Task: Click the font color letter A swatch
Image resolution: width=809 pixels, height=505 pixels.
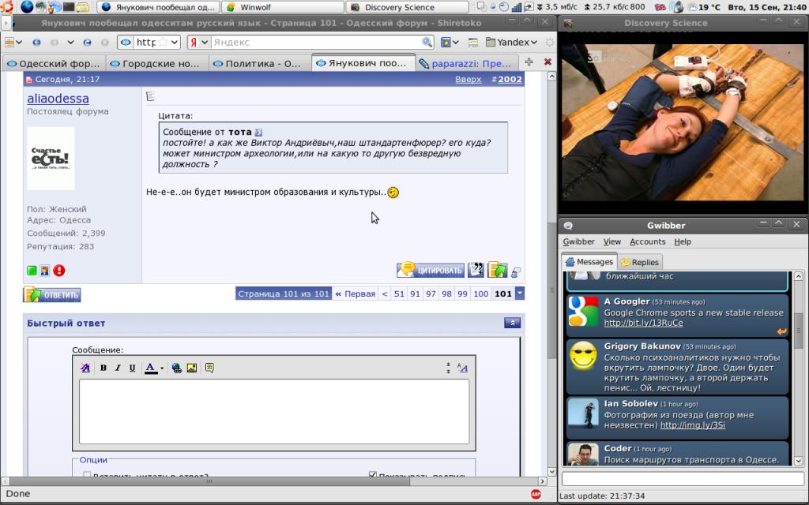Action: [151, 368]
